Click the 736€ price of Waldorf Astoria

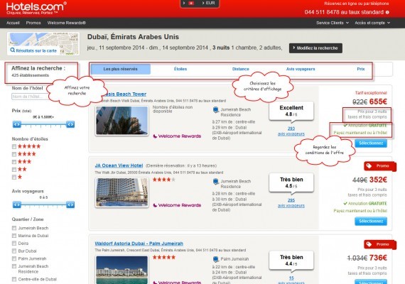click(378, 258)
